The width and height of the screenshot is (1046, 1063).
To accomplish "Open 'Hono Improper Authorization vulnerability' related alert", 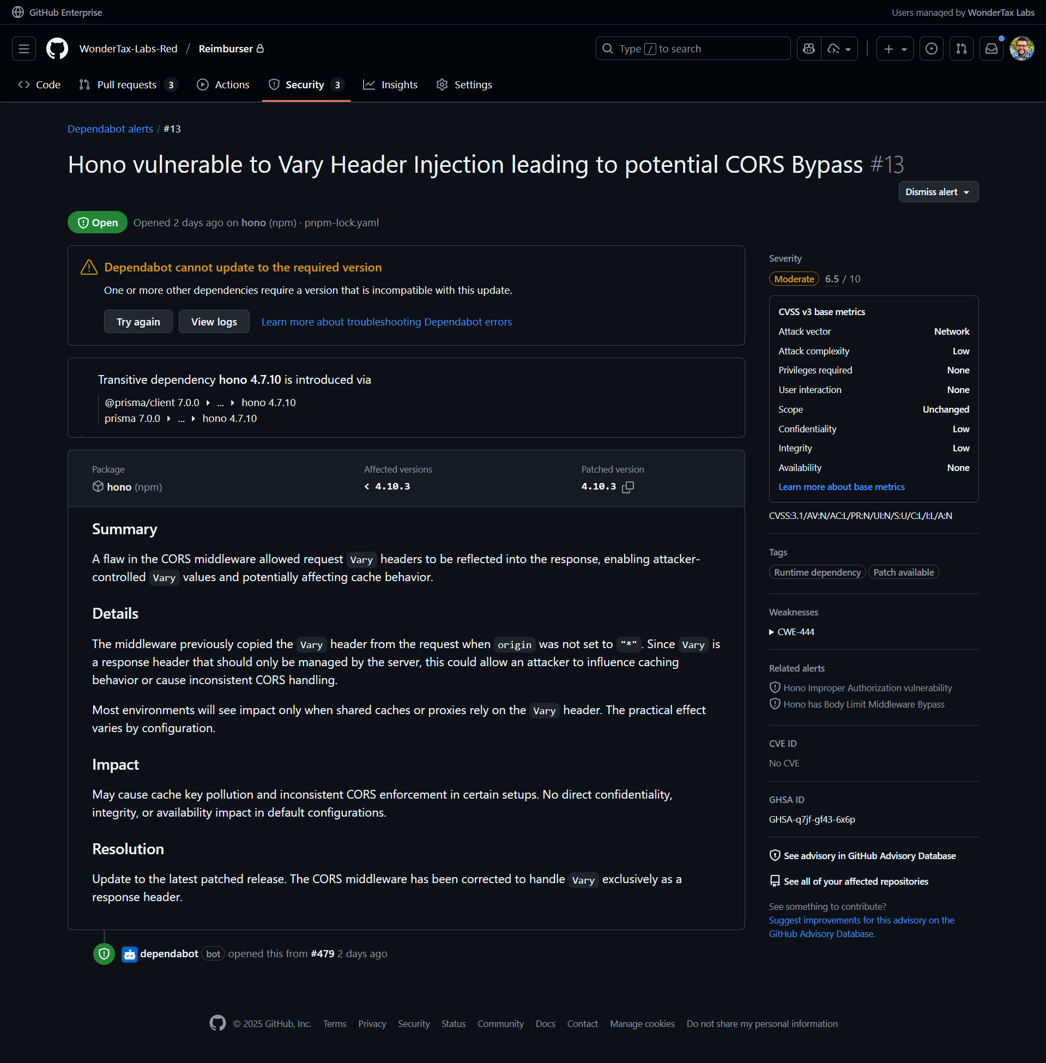I will pos(867,688).
